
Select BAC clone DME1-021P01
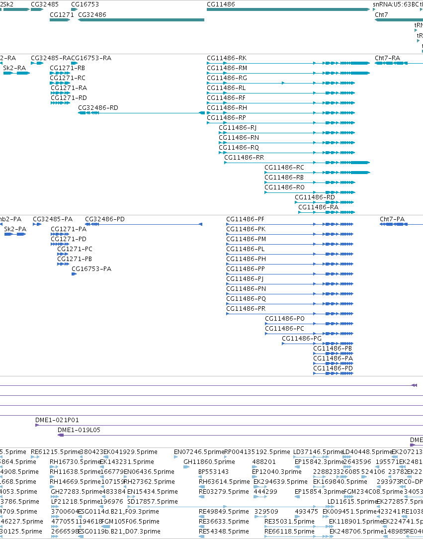click(x=57, y=420)
